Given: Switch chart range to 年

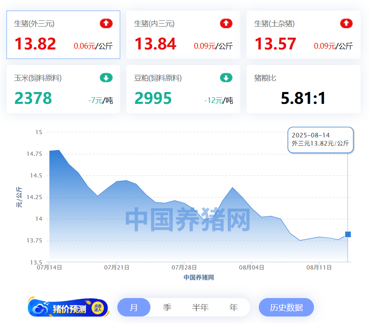Looking at the screenshot, I should pos(233,307).
